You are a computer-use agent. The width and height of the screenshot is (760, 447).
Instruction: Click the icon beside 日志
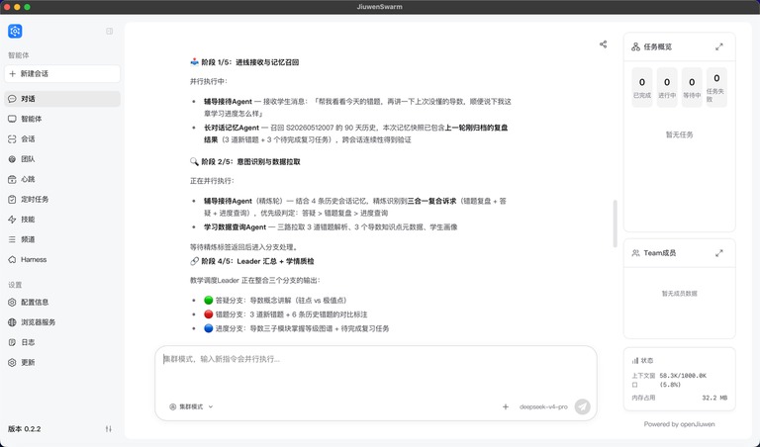[x=12, y=342]
